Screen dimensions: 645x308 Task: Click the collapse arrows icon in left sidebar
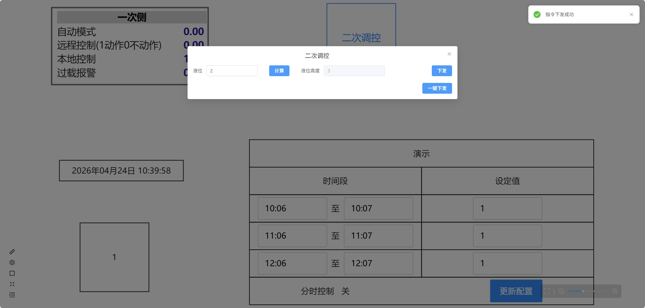pos(12,284)
